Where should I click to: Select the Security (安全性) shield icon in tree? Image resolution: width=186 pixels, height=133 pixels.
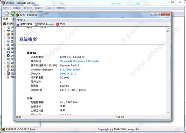coord(8,66)
